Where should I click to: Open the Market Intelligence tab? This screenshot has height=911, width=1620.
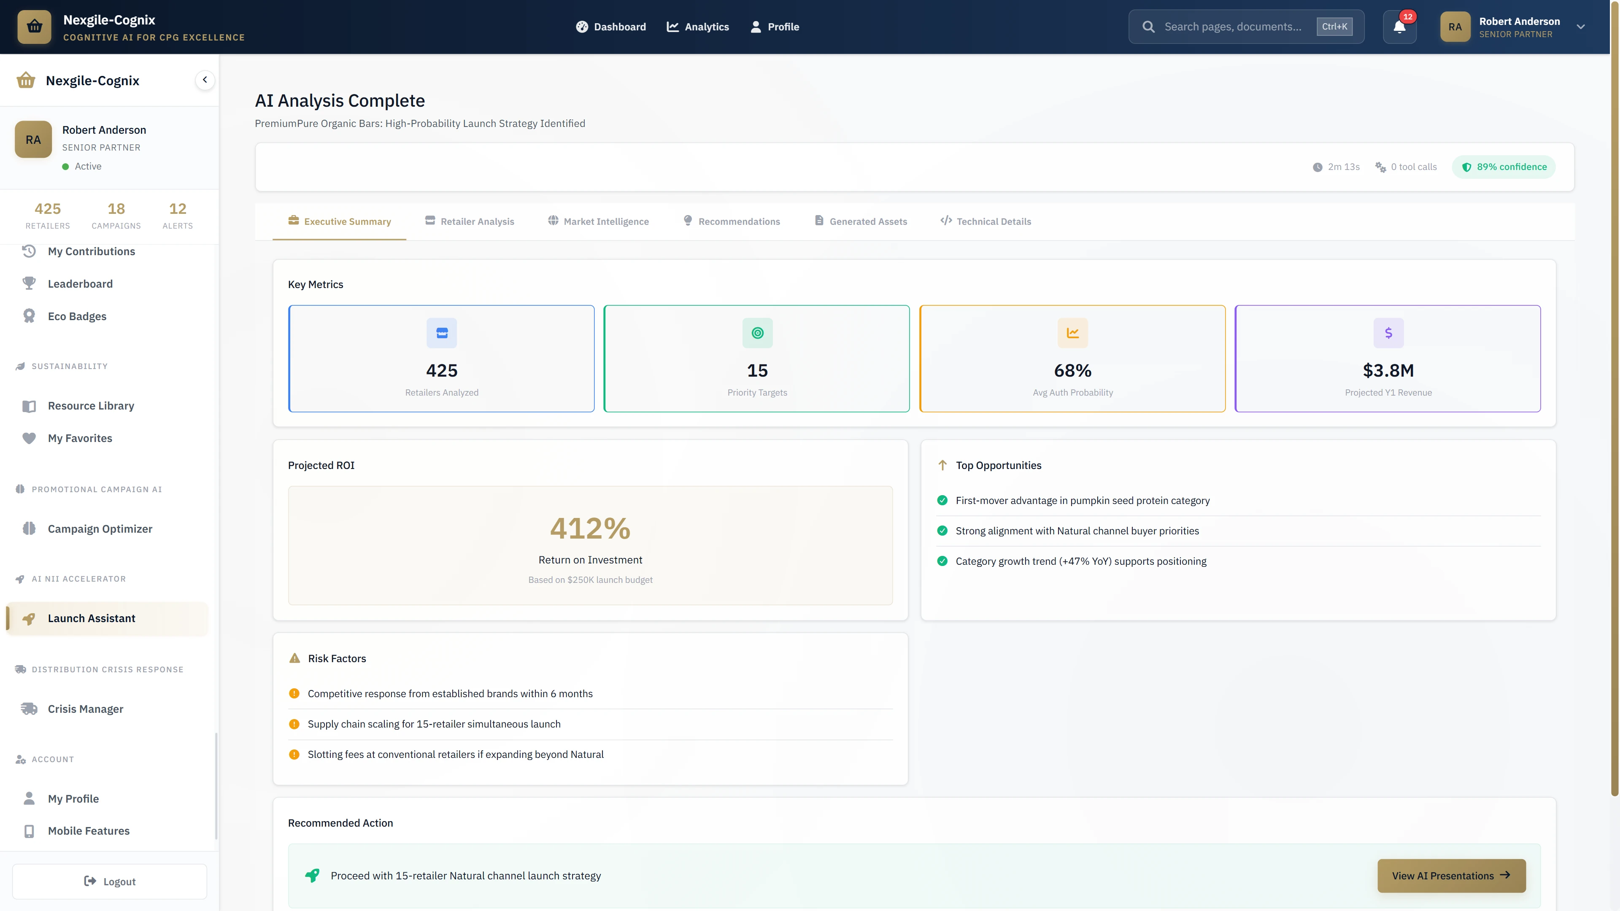[597, 221]
